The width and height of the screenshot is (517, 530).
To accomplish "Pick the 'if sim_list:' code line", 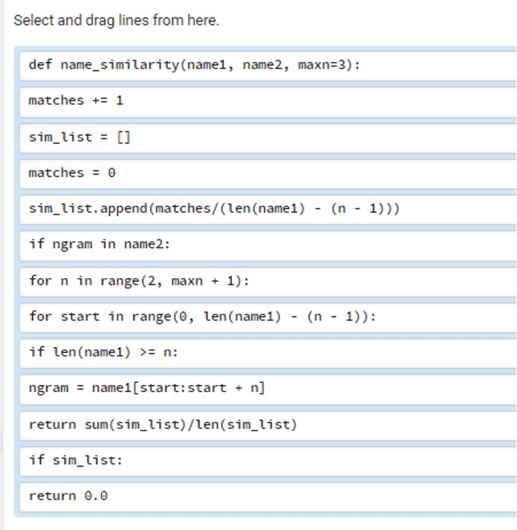I will click(268, 461).
